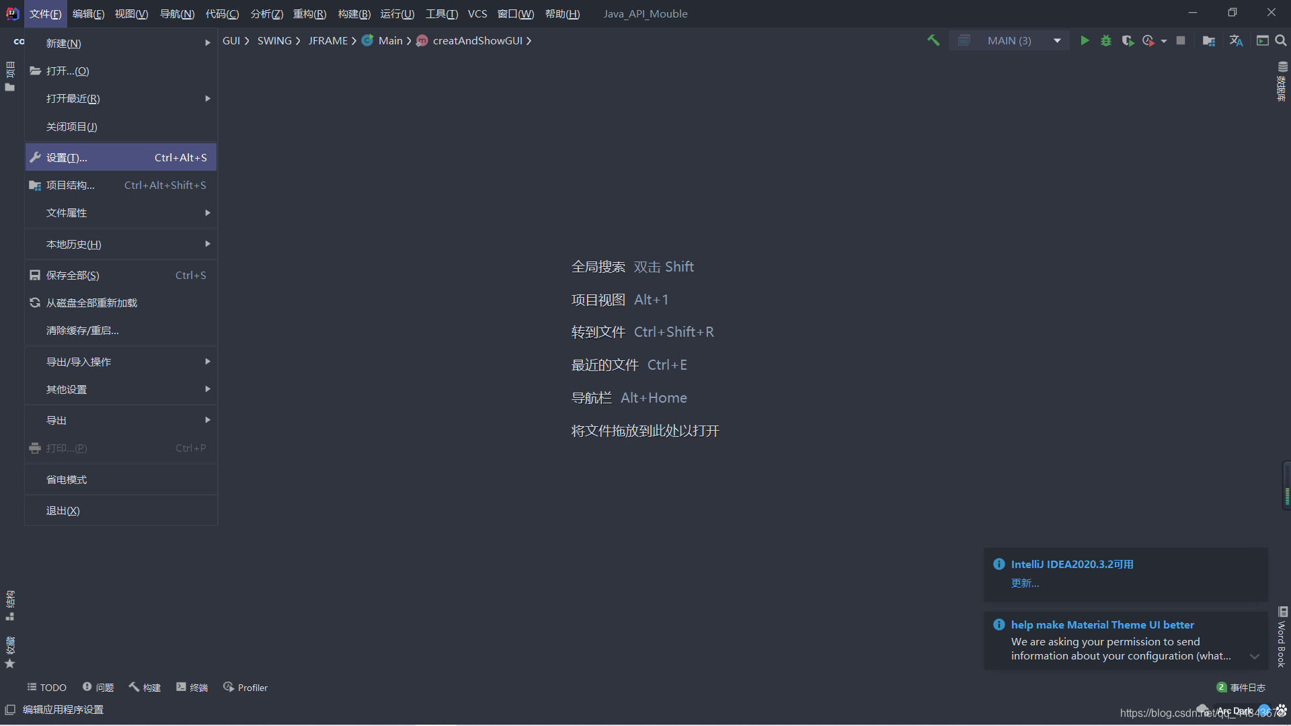This screenshot has height=726, width=1291.
Task: Click the 更新... update link
Action: tap(1025, 583)
